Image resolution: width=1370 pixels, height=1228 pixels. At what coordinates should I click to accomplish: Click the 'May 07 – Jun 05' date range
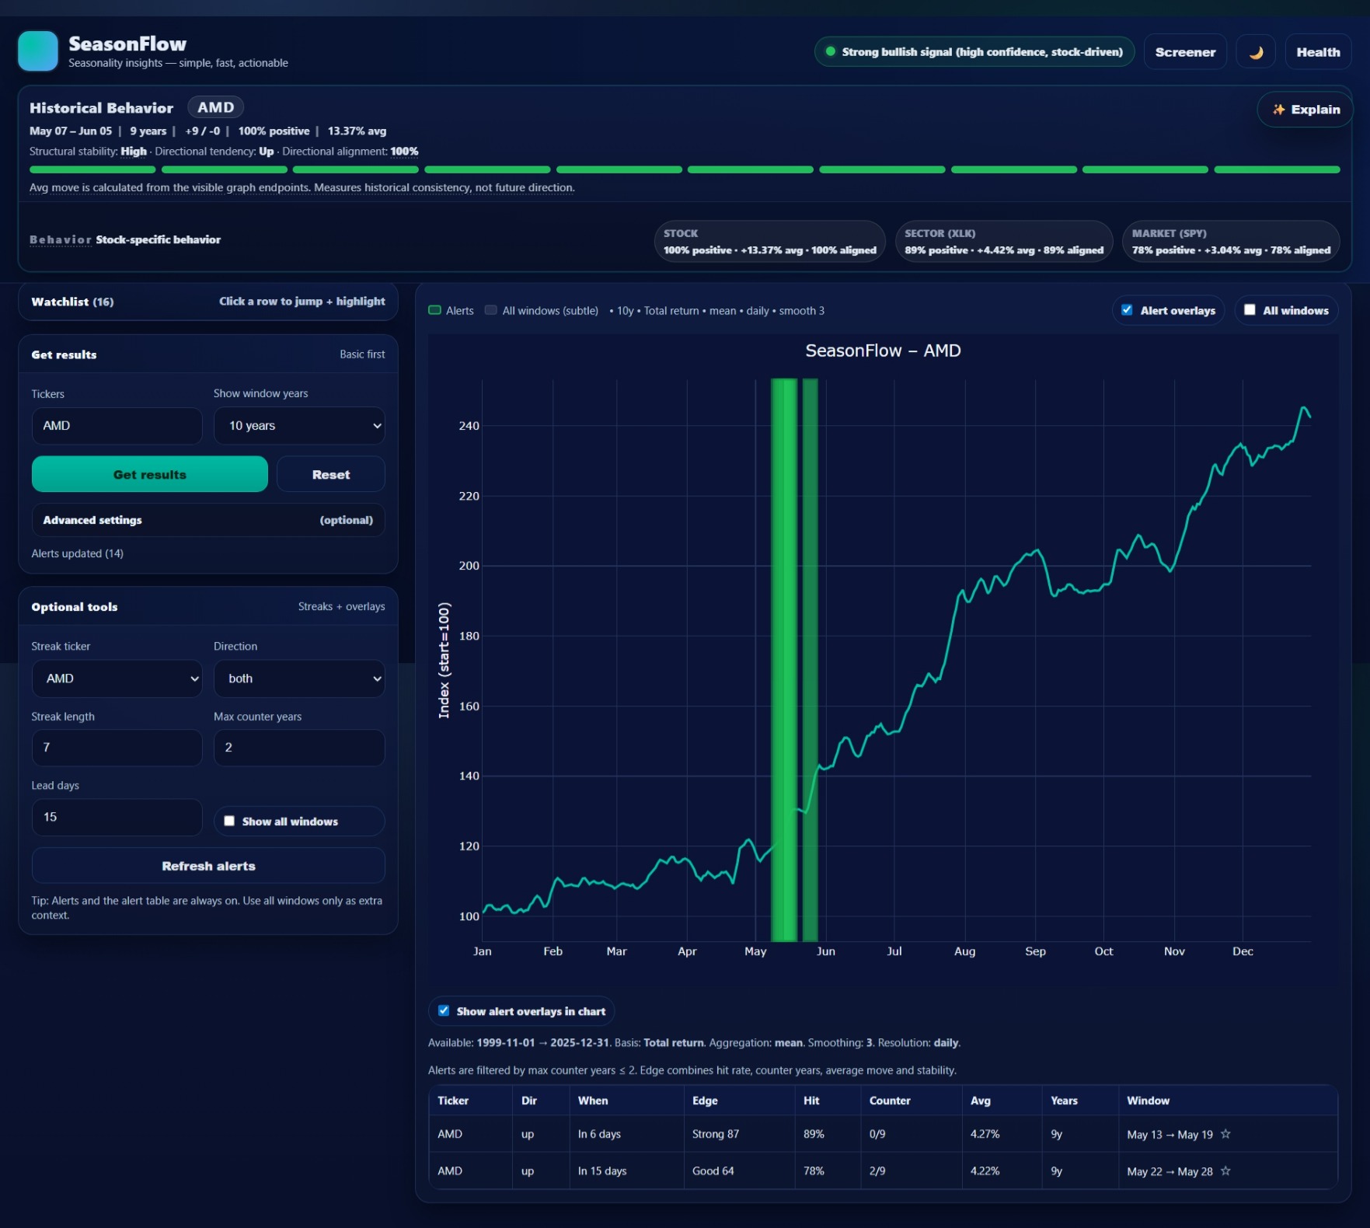tap(71, 131)
